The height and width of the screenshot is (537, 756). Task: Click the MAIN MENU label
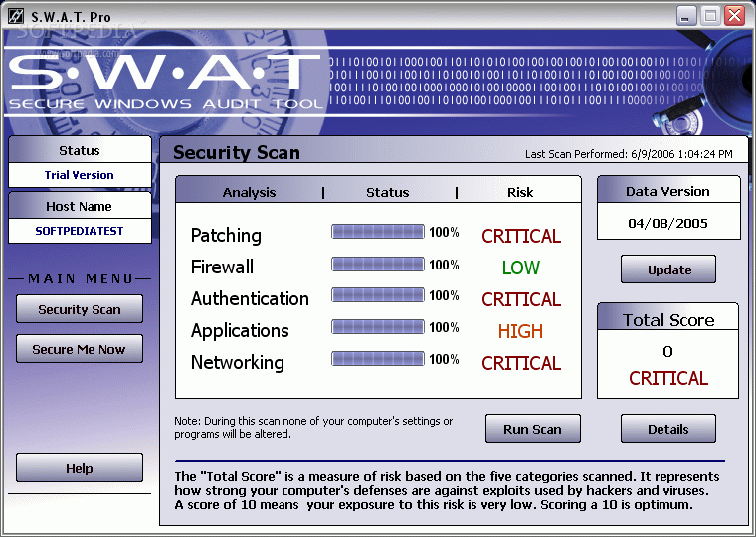click(x=81, y=278)
